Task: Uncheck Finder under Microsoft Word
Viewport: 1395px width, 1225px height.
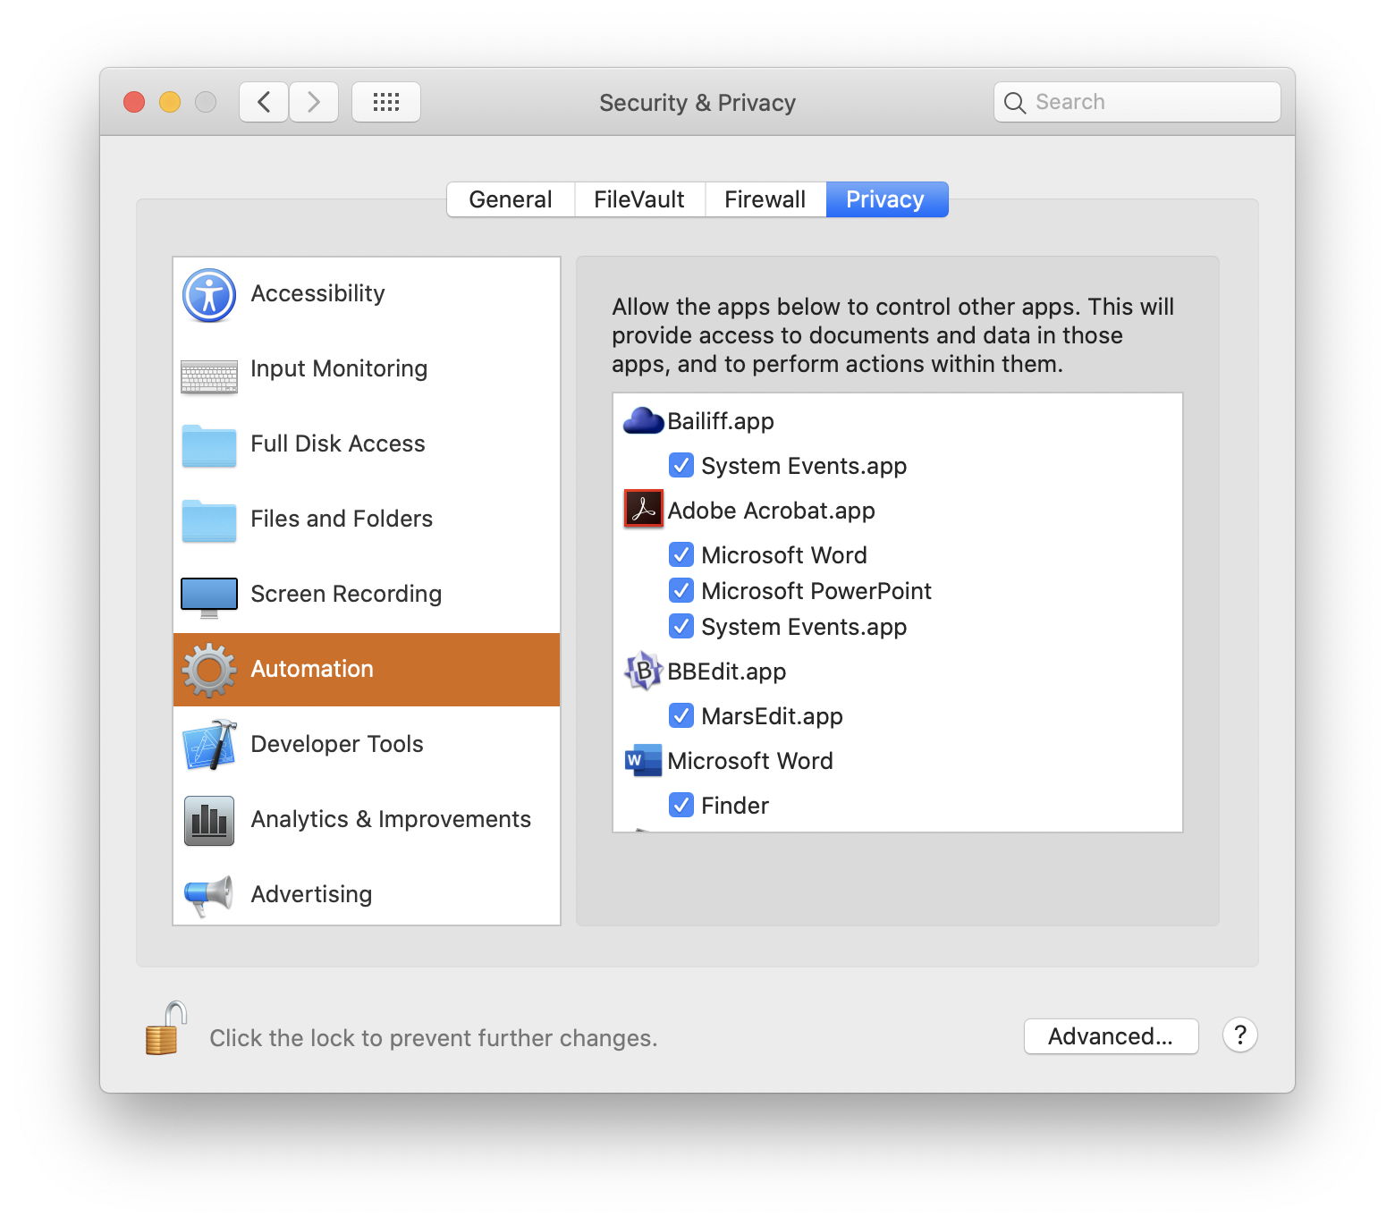Action: click(681, 806)
